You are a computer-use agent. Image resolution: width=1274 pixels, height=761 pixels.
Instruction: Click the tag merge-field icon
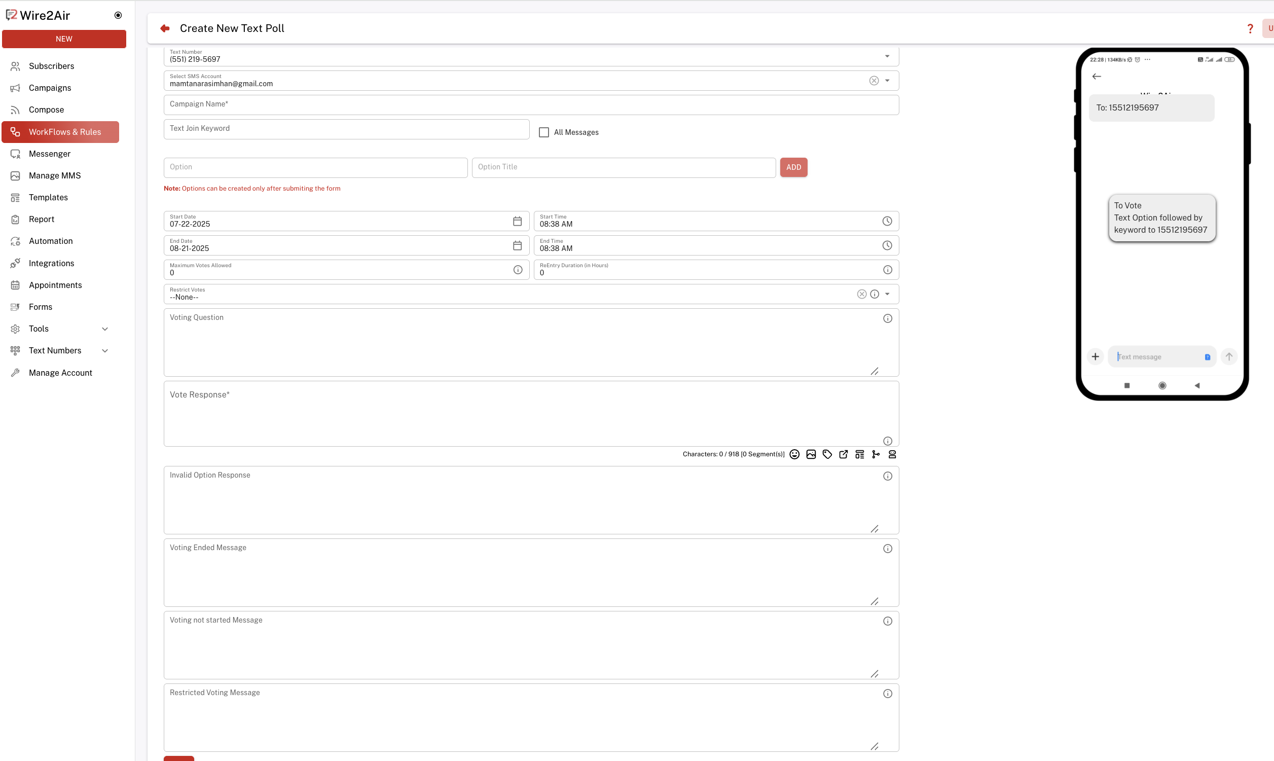pos(827,454)
